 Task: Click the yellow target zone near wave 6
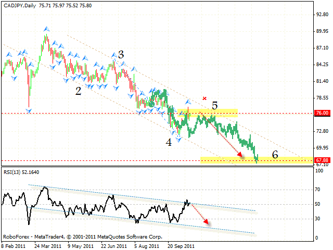pos(255,159)
